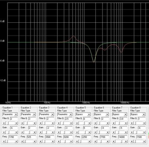Click left arrow of Equalizer 4 Gain slider
The image size is (149, 147).
(58, 132)
